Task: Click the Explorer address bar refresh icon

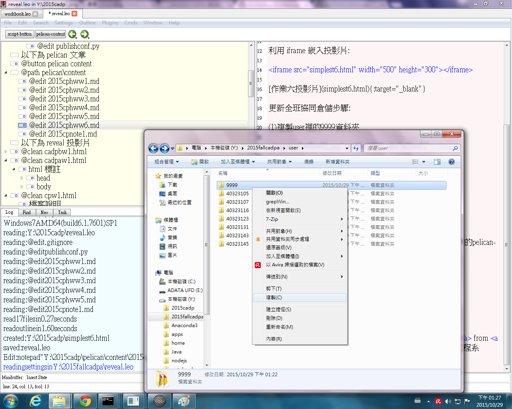Action: click(x=356, y=148)
